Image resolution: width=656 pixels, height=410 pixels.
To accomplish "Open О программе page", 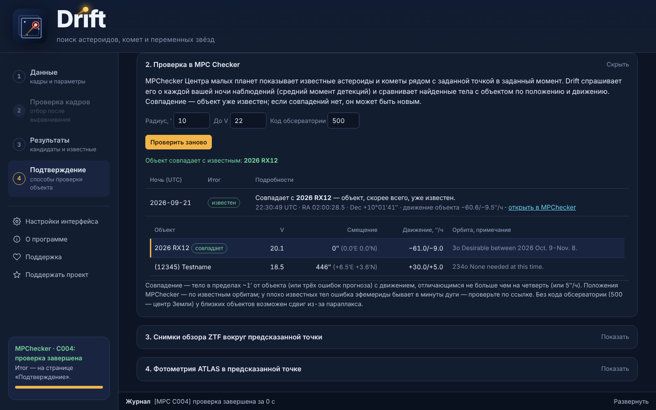I will [59, 239].
